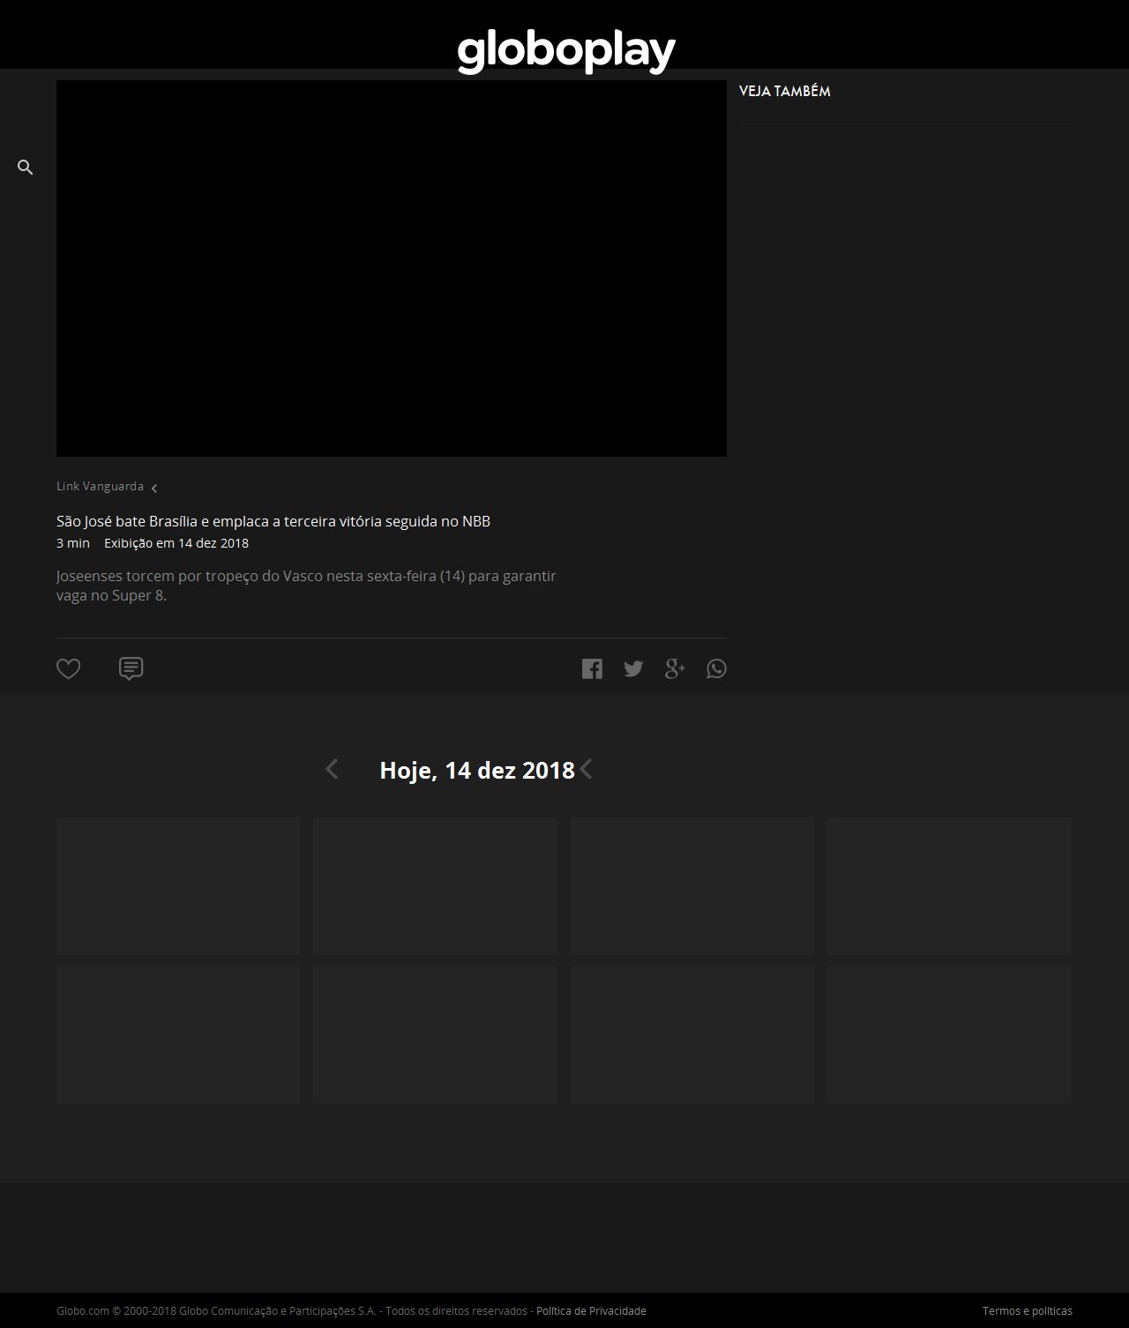The image size is (1129, 1328).
Task: Open the last thumbnail in the bottom row
Action: (x=948, y=1034)
